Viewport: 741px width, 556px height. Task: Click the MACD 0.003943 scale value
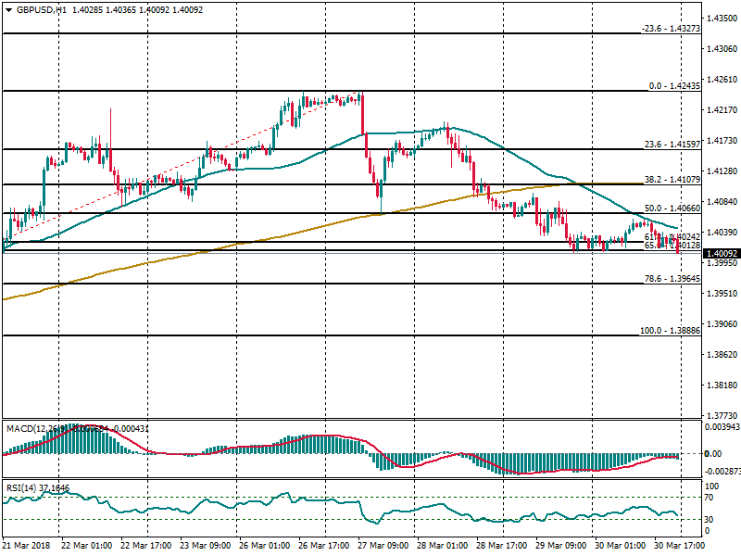(722, 426)
